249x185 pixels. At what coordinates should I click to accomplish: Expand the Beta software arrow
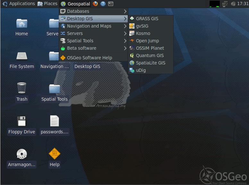[x=125, y=48]
